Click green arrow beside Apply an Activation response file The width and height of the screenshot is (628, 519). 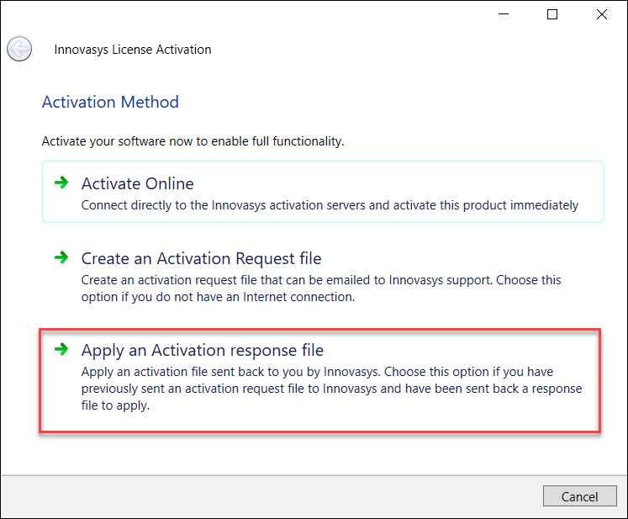coord(61,349)
